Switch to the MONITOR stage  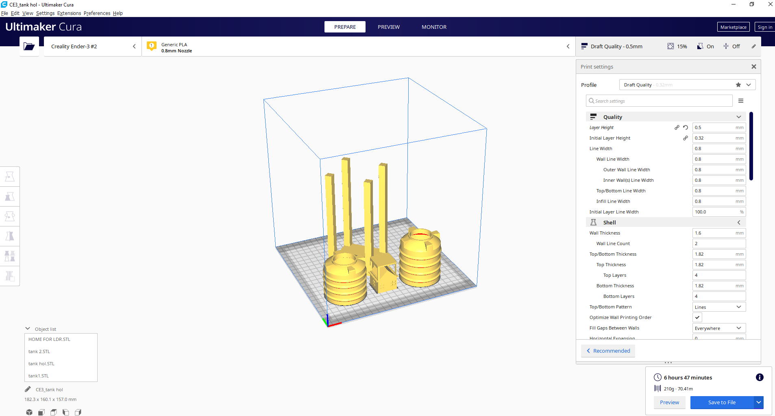tap(434, 27)
